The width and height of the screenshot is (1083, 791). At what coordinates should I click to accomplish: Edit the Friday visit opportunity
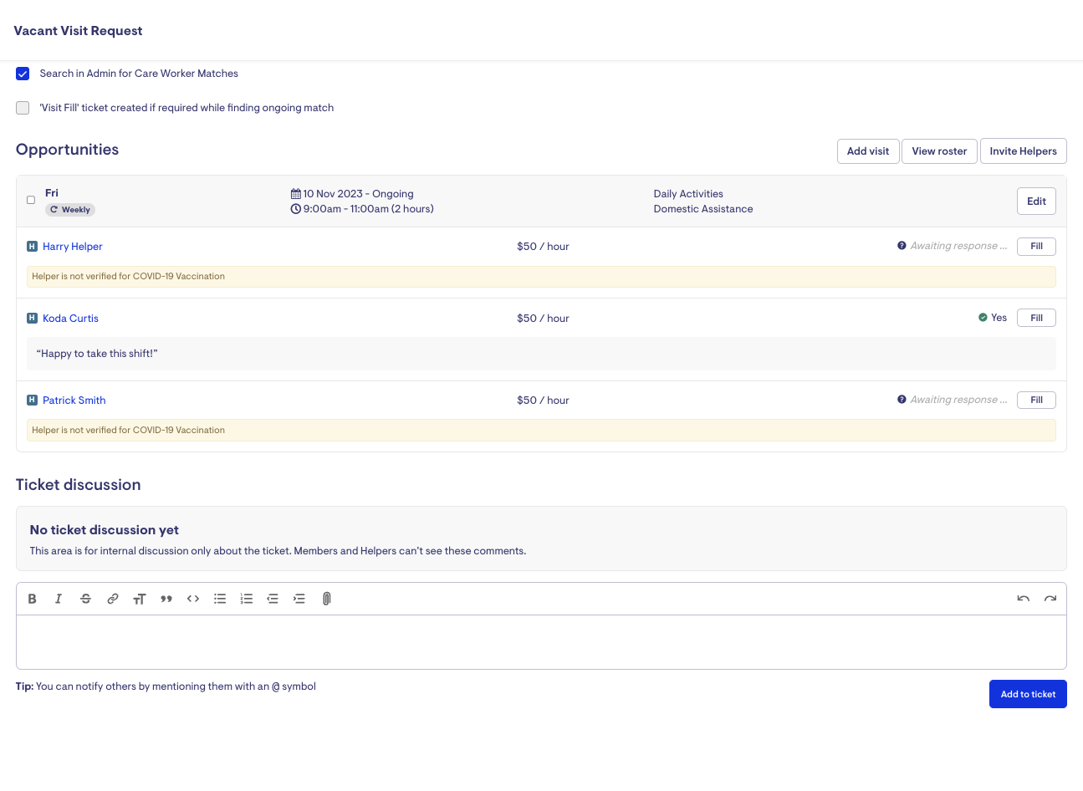(1036, 202)
